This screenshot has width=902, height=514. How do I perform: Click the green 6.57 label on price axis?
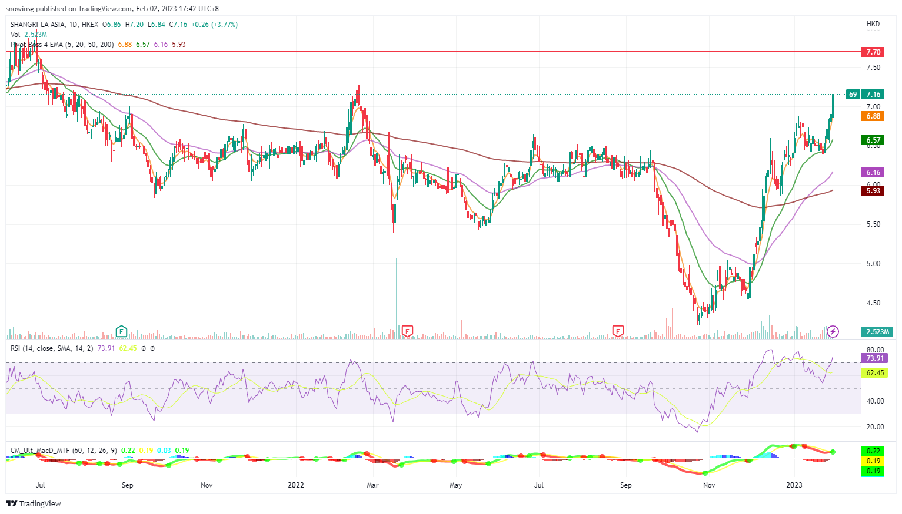tap(873, 140)
